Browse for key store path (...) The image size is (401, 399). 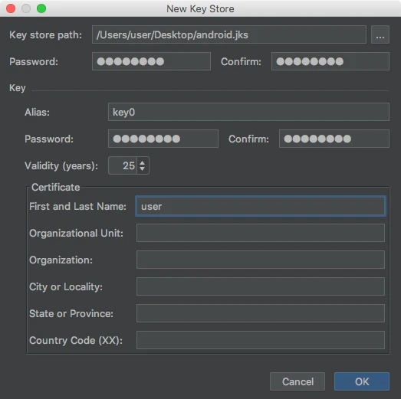coord(380,34)
